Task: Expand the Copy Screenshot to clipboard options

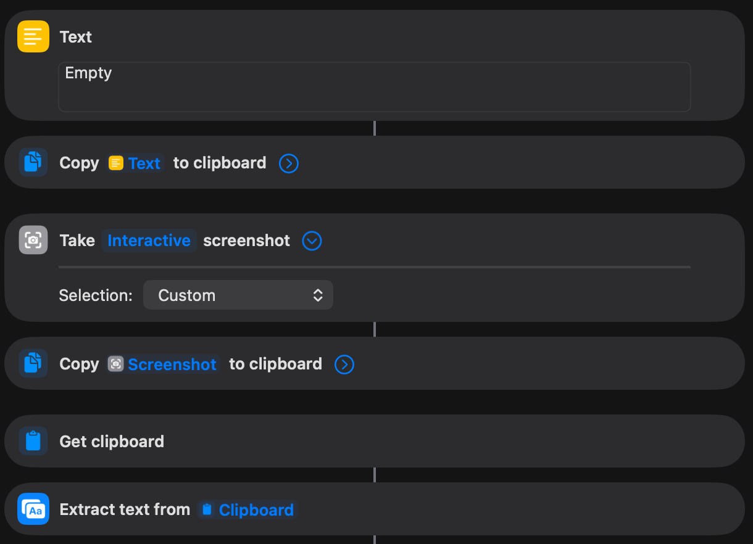Action: click(x=344, y=365)
